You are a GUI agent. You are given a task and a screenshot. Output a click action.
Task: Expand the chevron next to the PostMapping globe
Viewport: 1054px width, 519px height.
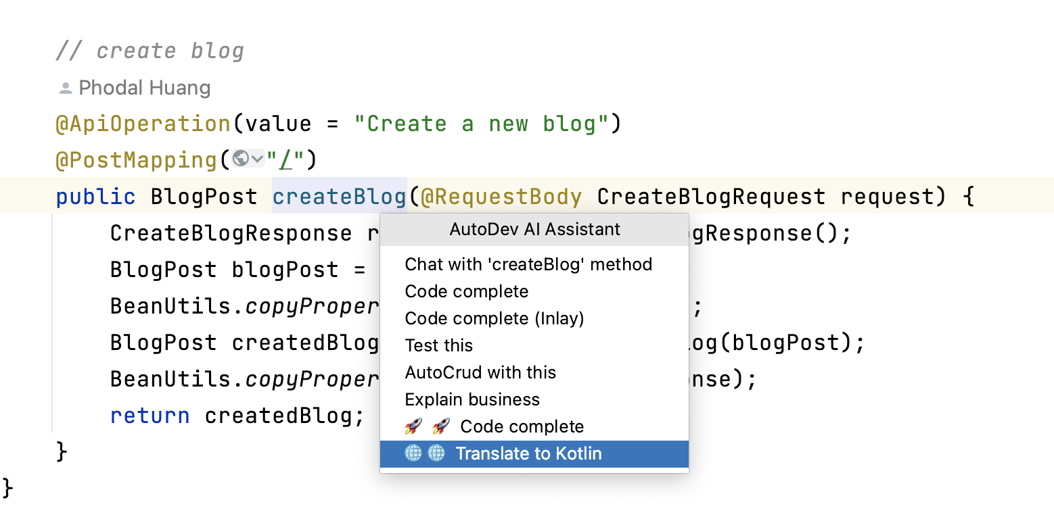[x=257, y=159]
